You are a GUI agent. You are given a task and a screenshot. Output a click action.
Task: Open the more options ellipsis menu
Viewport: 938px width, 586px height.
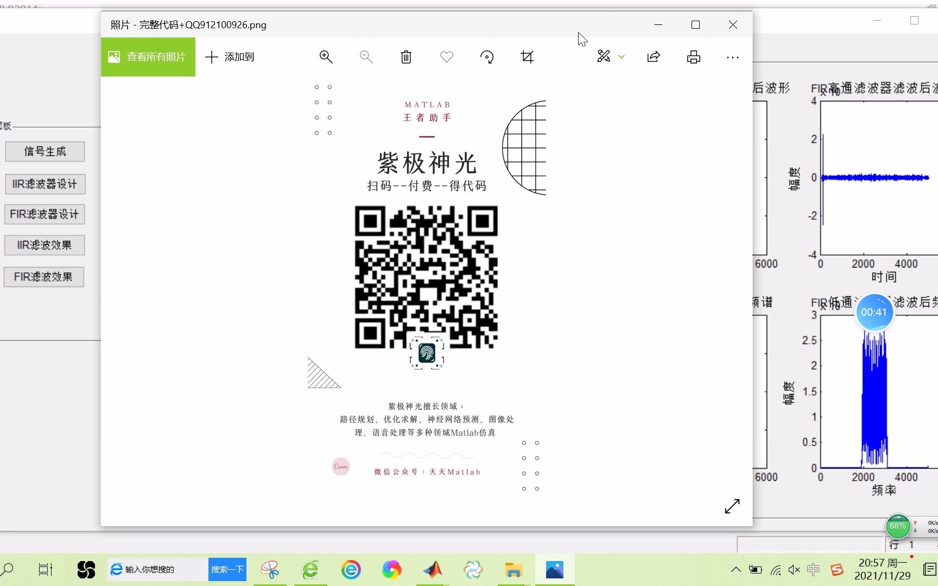click(733, 58)
